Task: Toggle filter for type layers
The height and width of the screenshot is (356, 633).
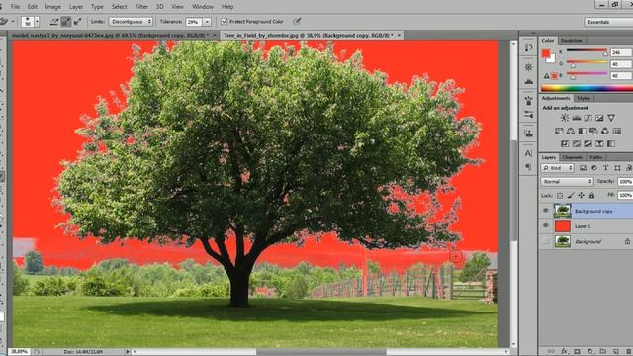Action: point(605,168)
